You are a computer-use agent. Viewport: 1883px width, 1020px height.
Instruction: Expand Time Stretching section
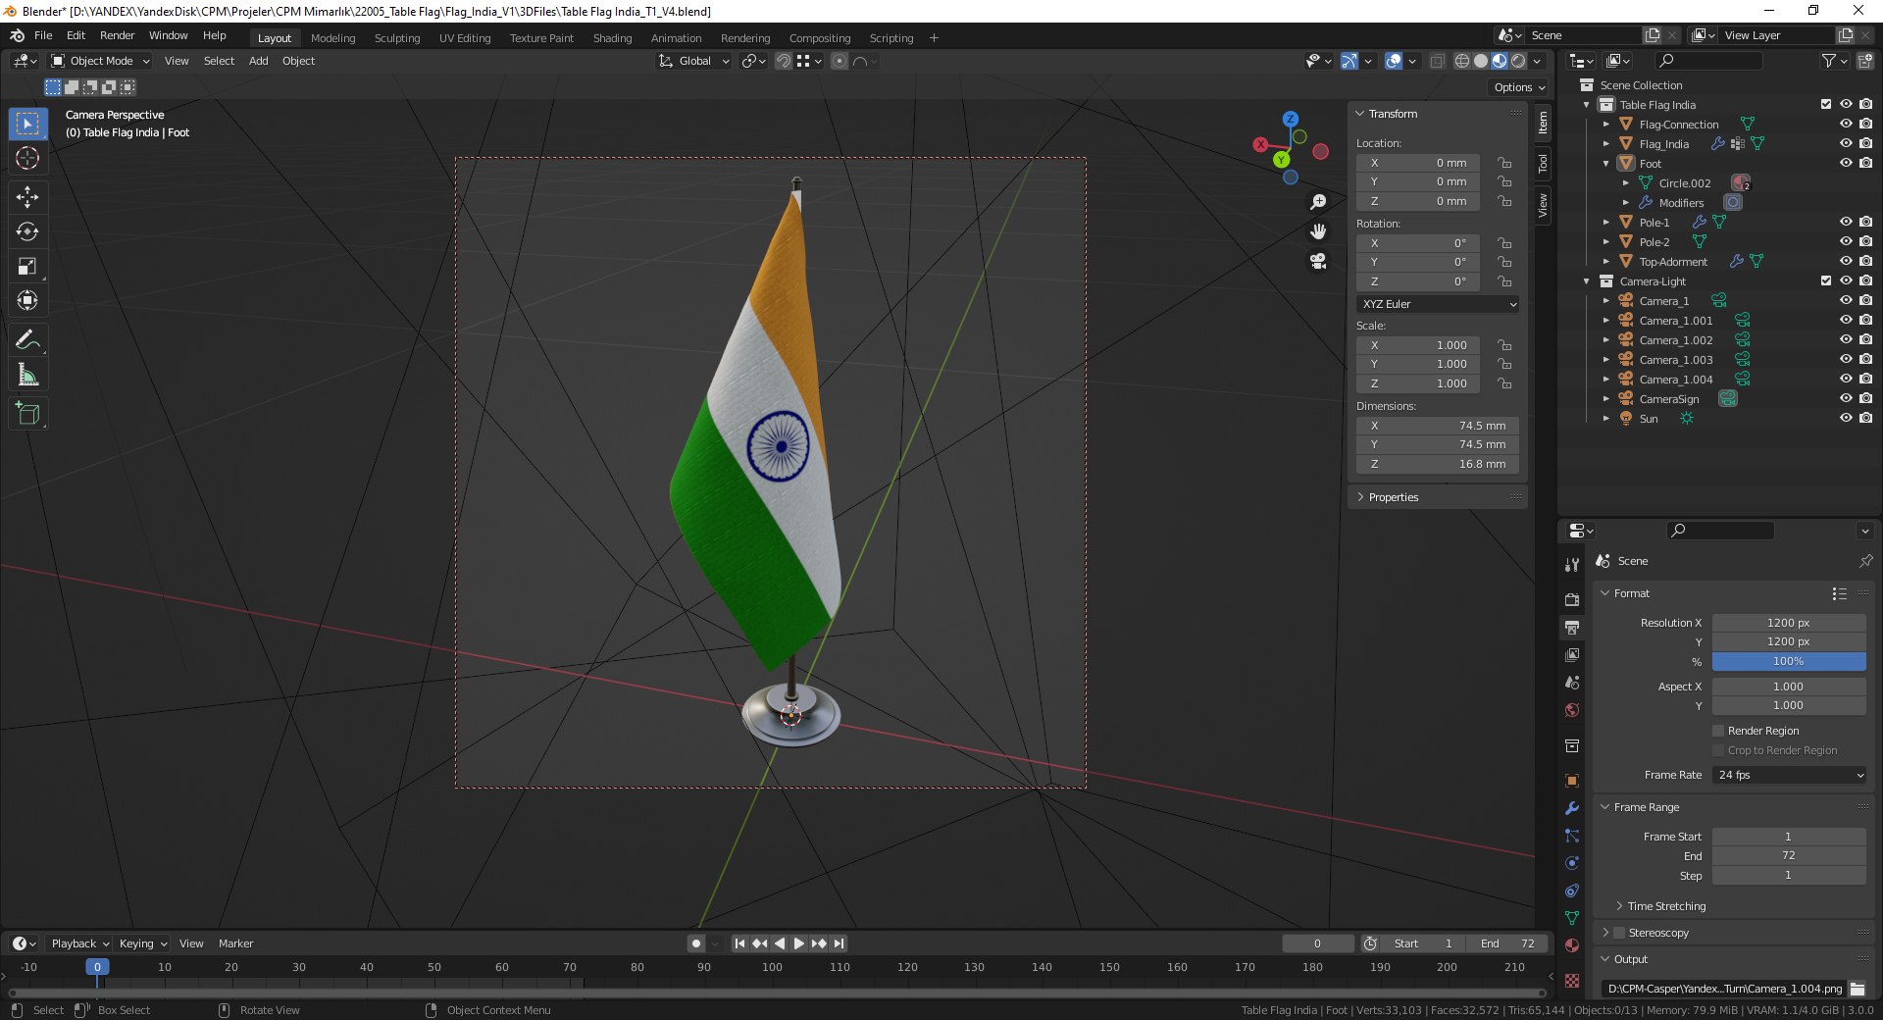tap(1666, 906)
